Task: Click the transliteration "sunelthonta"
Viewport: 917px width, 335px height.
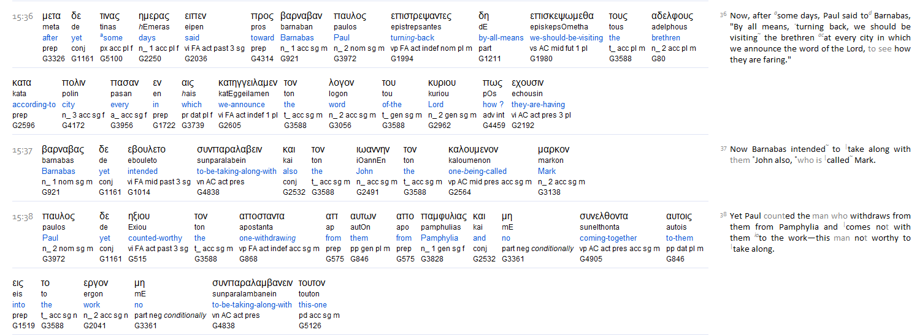Action: click(599, 227)
